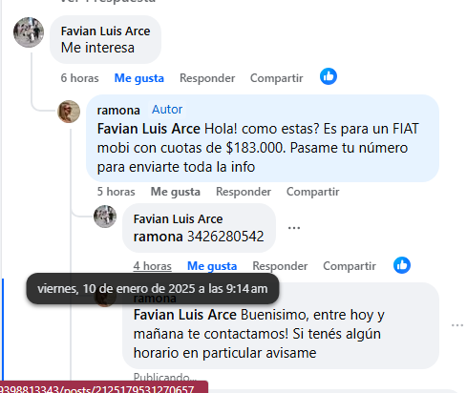This screenshot has height=393, width=467.
Task: Open three-dot options beside phone number comment
Action: (294, 228)
